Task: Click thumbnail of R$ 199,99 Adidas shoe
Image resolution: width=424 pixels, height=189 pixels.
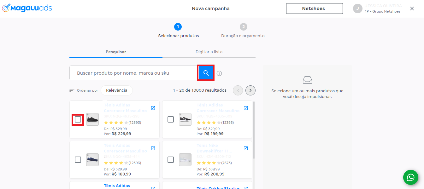Action: pyautogui.click(x=185, y=119)
